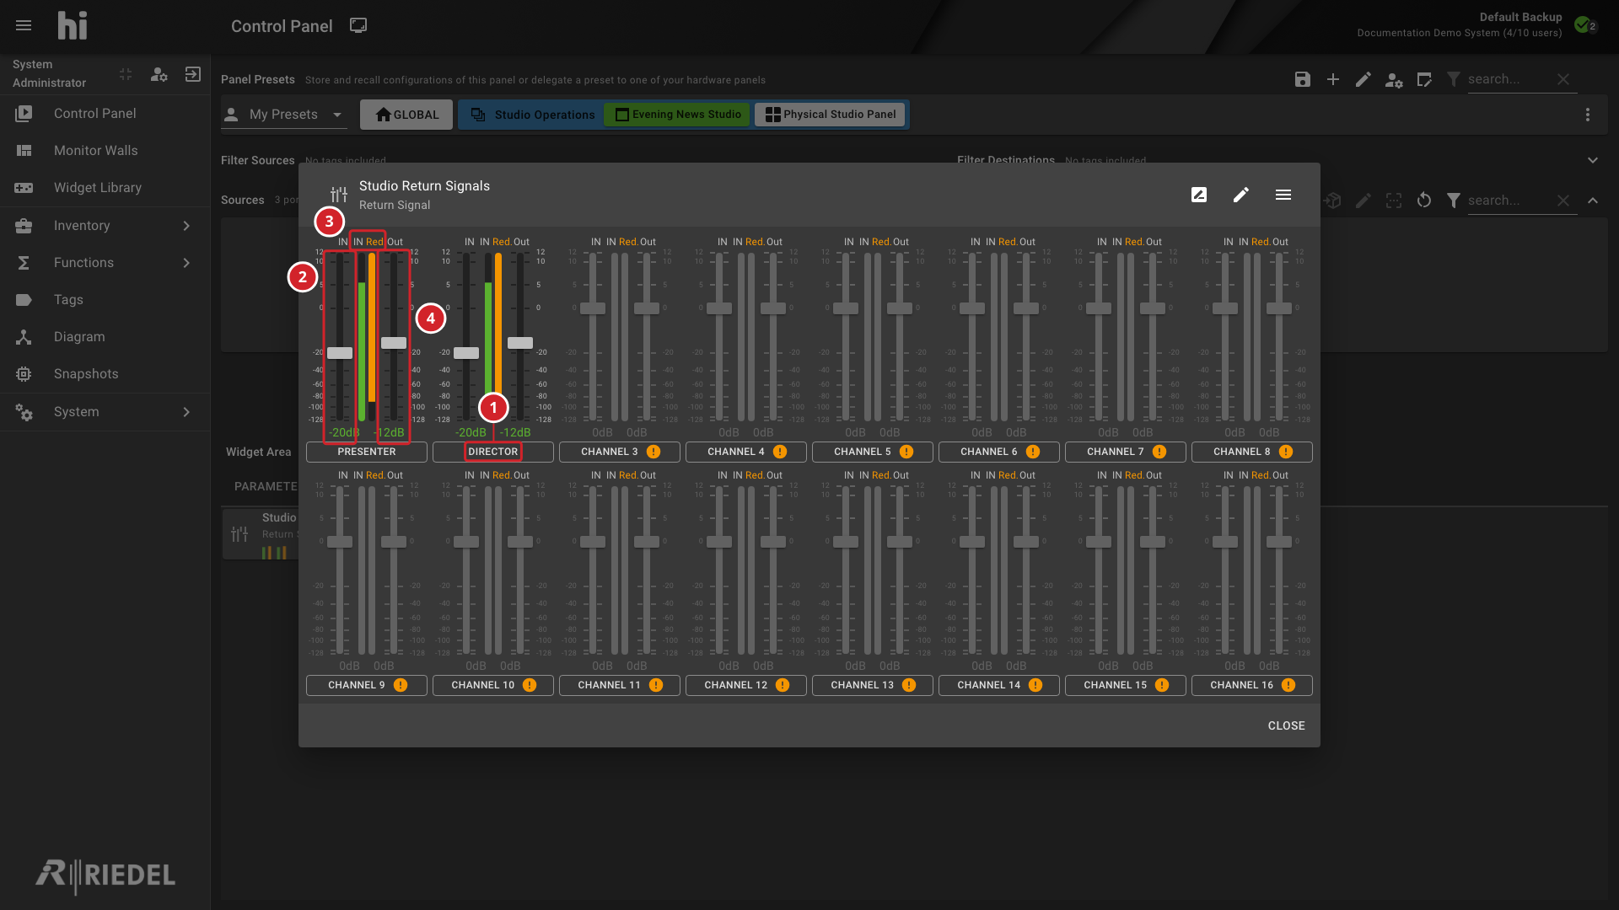
Task: Add a new panel preset with plus icon
Action: (1333, 79)
